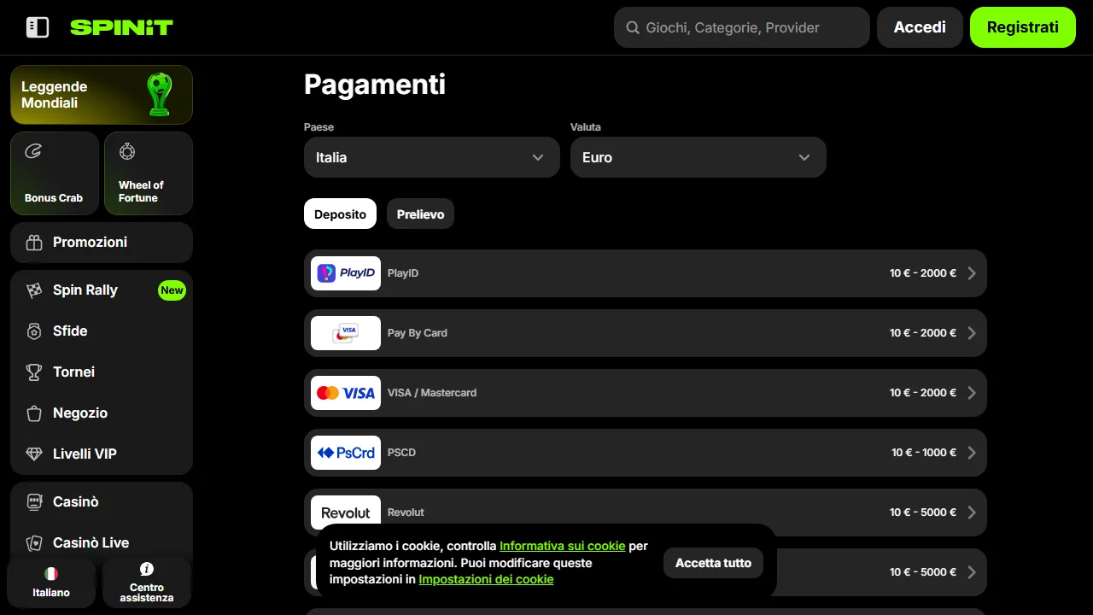
Task: Click the Tornei trophy icon
Action: pyautogui.click(x=34, y=372)
